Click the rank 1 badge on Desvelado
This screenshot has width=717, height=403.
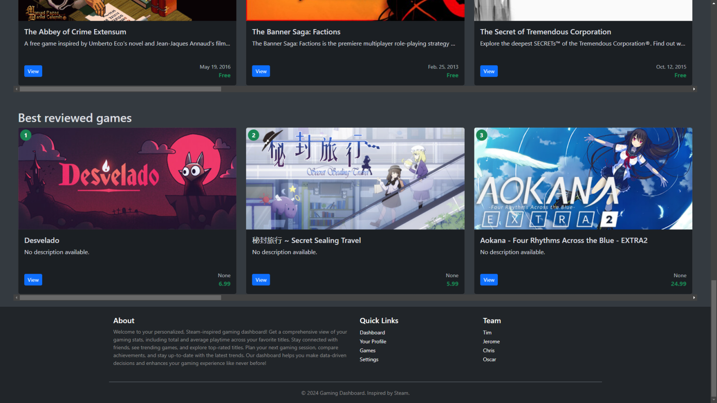(x=26, y=135)
